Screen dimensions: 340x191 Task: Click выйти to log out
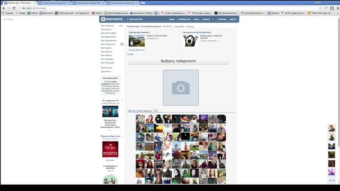tap(233, 19)
